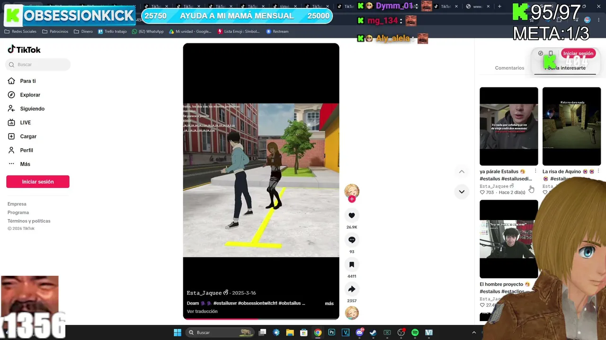Switch to the Comentarios tab
Image resolution: width=606 pixels, height=340 pixels.
(509, 68)
